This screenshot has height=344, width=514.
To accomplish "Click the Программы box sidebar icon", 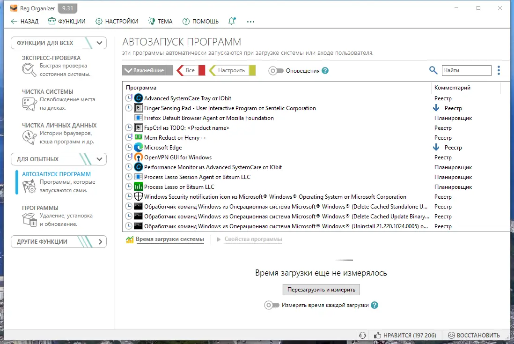I will 29,220.
